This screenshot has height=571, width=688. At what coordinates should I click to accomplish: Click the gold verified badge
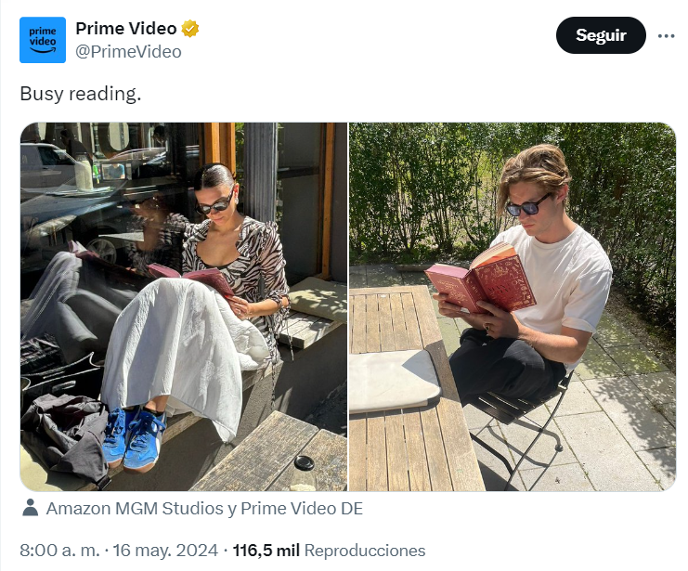click(190, 29)
